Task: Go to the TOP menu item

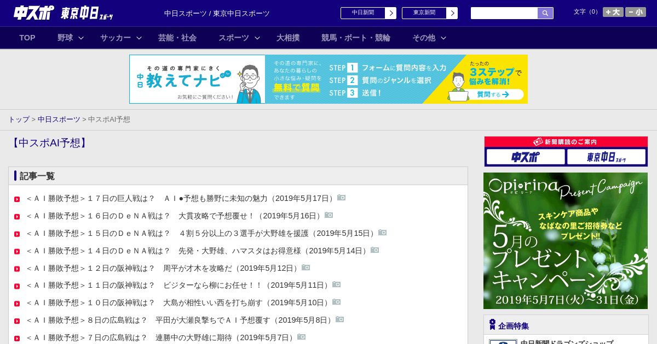Action: pos(27,38)
